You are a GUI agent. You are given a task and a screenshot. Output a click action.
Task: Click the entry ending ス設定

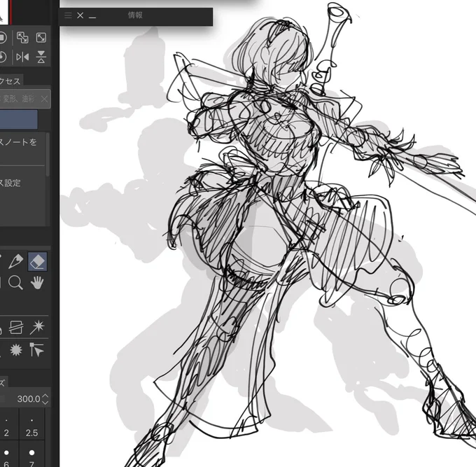(x=10, y=183)
